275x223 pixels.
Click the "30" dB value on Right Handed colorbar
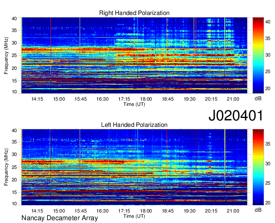(268, 55)
